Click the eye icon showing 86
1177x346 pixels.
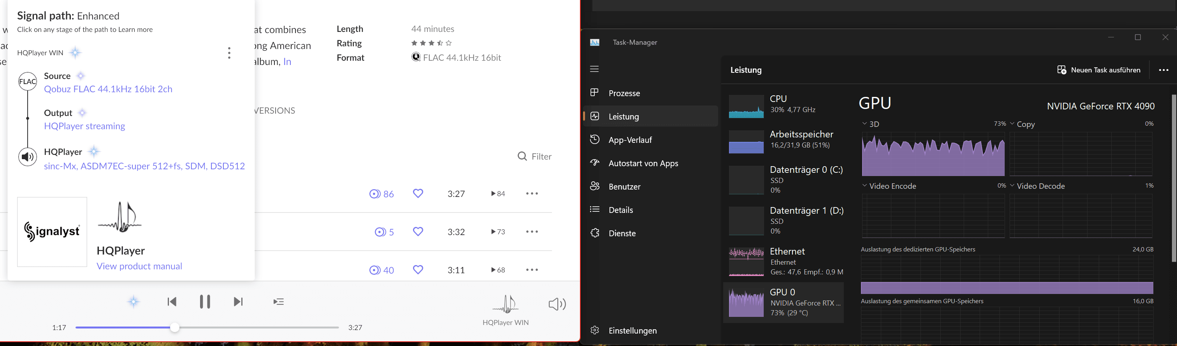375,194
